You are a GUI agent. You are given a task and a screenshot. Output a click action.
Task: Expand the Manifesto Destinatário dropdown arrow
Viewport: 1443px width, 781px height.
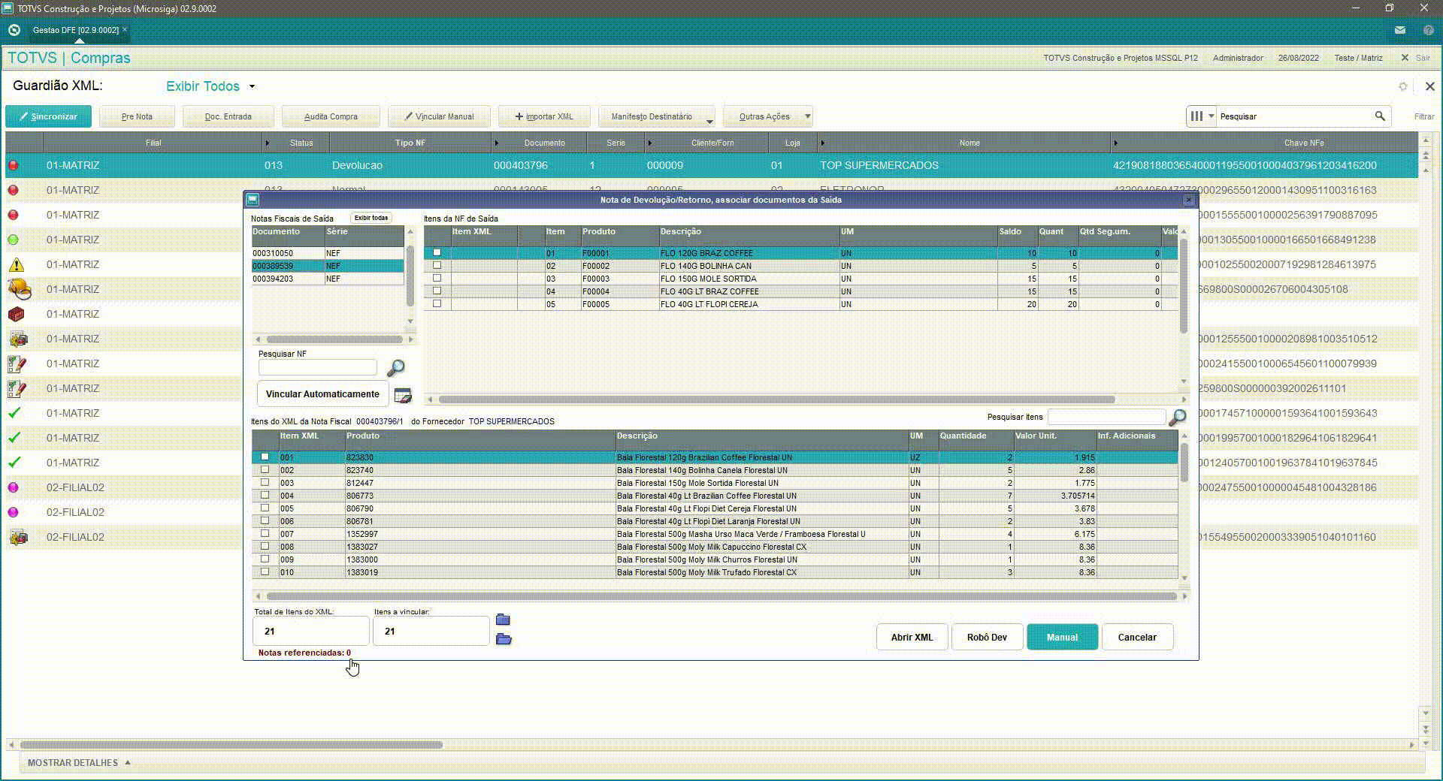(x=709, y=120)
